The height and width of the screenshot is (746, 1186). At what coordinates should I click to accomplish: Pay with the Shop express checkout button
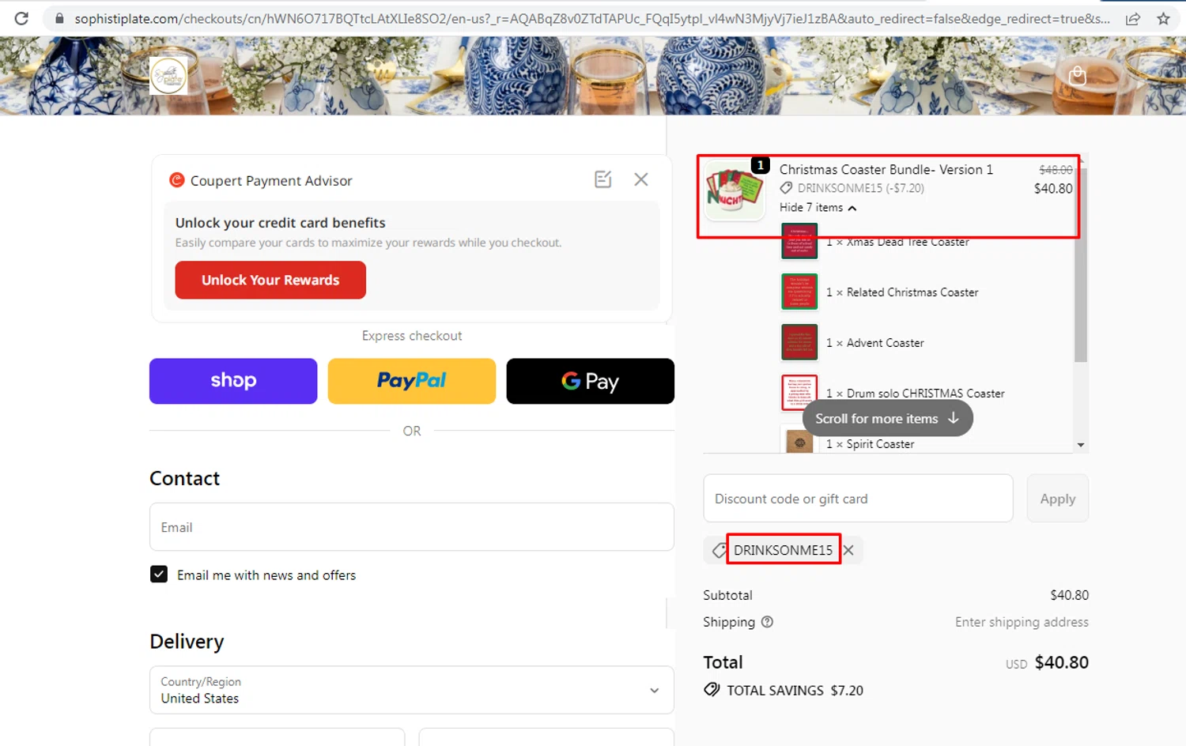233,381
